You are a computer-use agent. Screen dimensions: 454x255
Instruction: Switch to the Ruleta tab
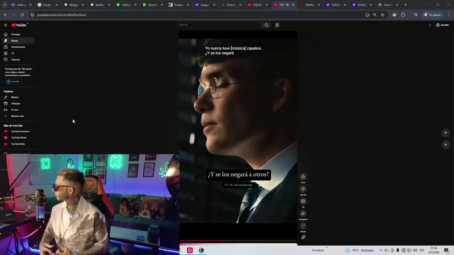(x=178, y=5)
